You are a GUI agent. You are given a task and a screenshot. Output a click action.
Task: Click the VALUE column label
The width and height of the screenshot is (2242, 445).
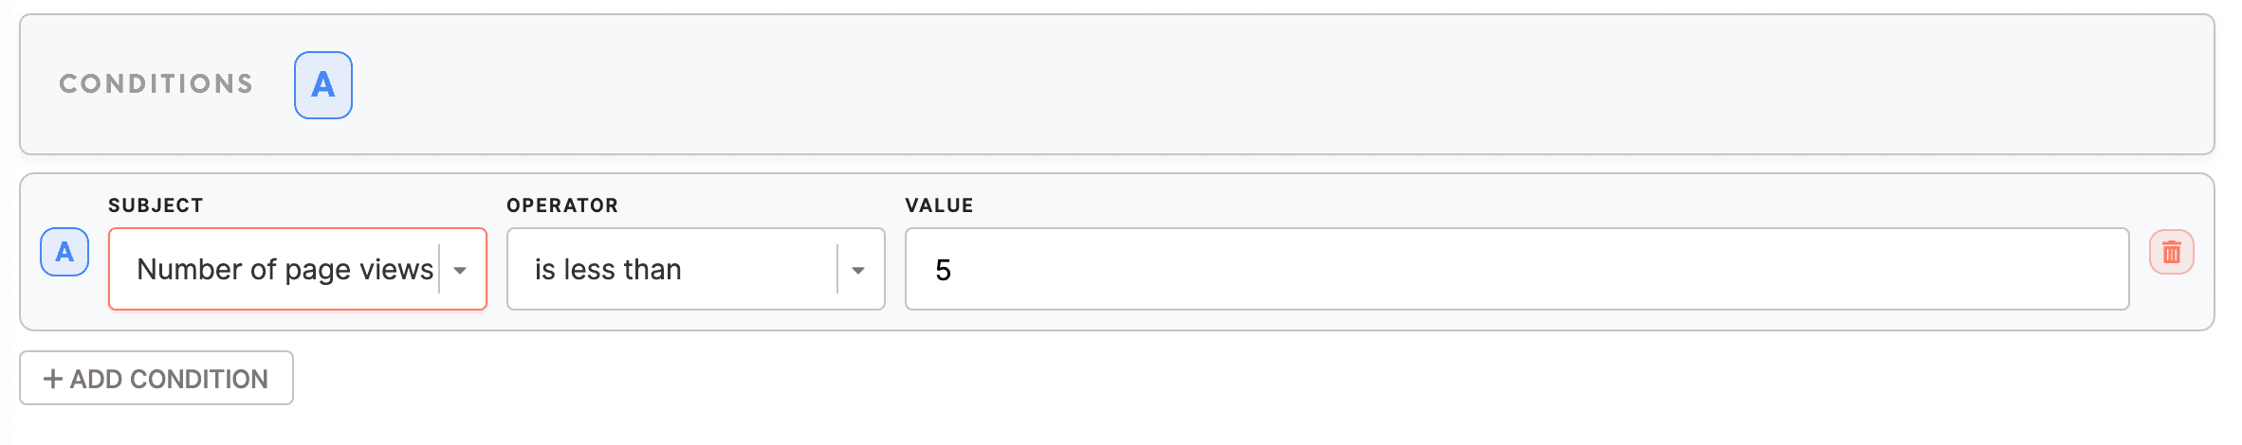point(939,205)
